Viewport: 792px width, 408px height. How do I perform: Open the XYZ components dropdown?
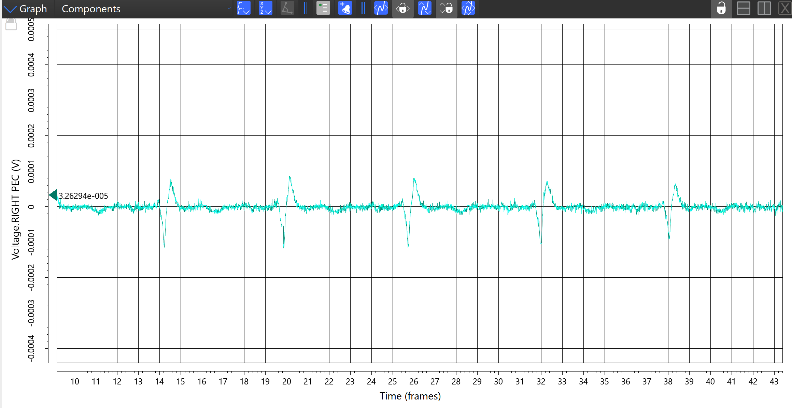265,8
